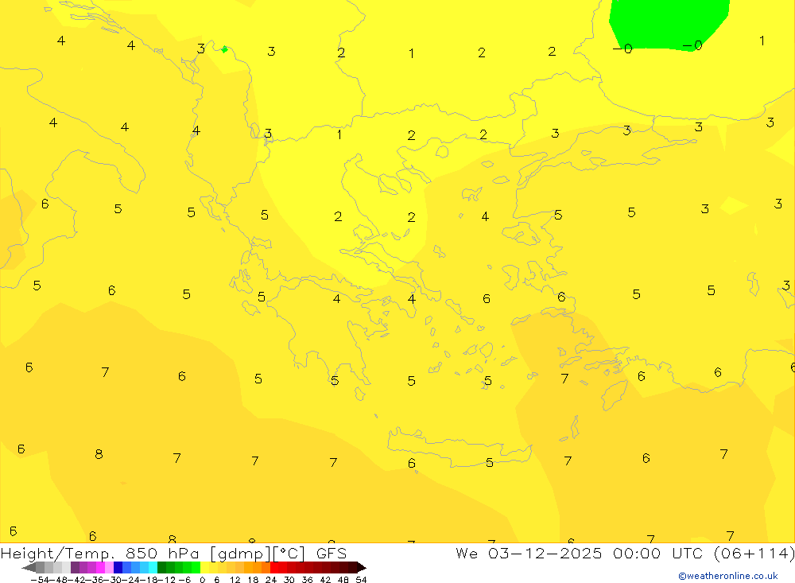Image resolution: width=795 pixels, height=583 pixels.
Task: Click the "48" legend label
Action: click(343, 580)
